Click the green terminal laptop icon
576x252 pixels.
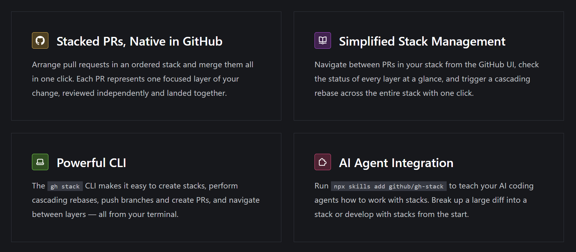[40, 162]
